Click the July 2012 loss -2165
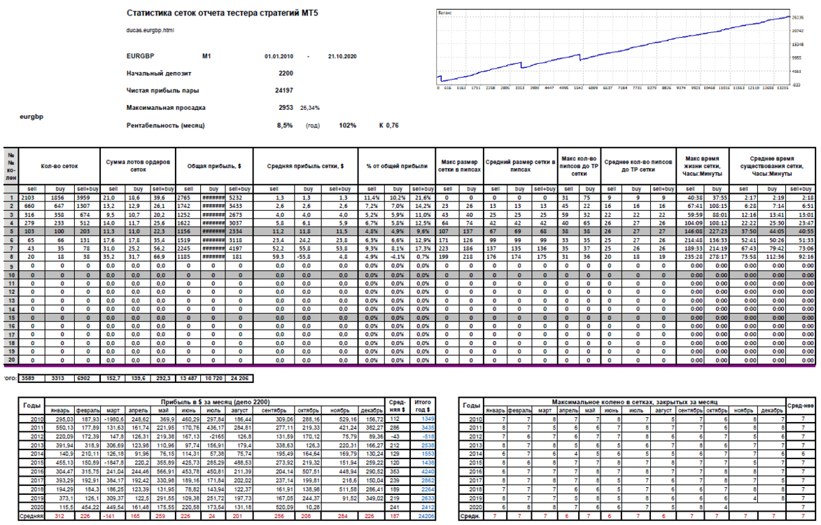 coord(215,437)
